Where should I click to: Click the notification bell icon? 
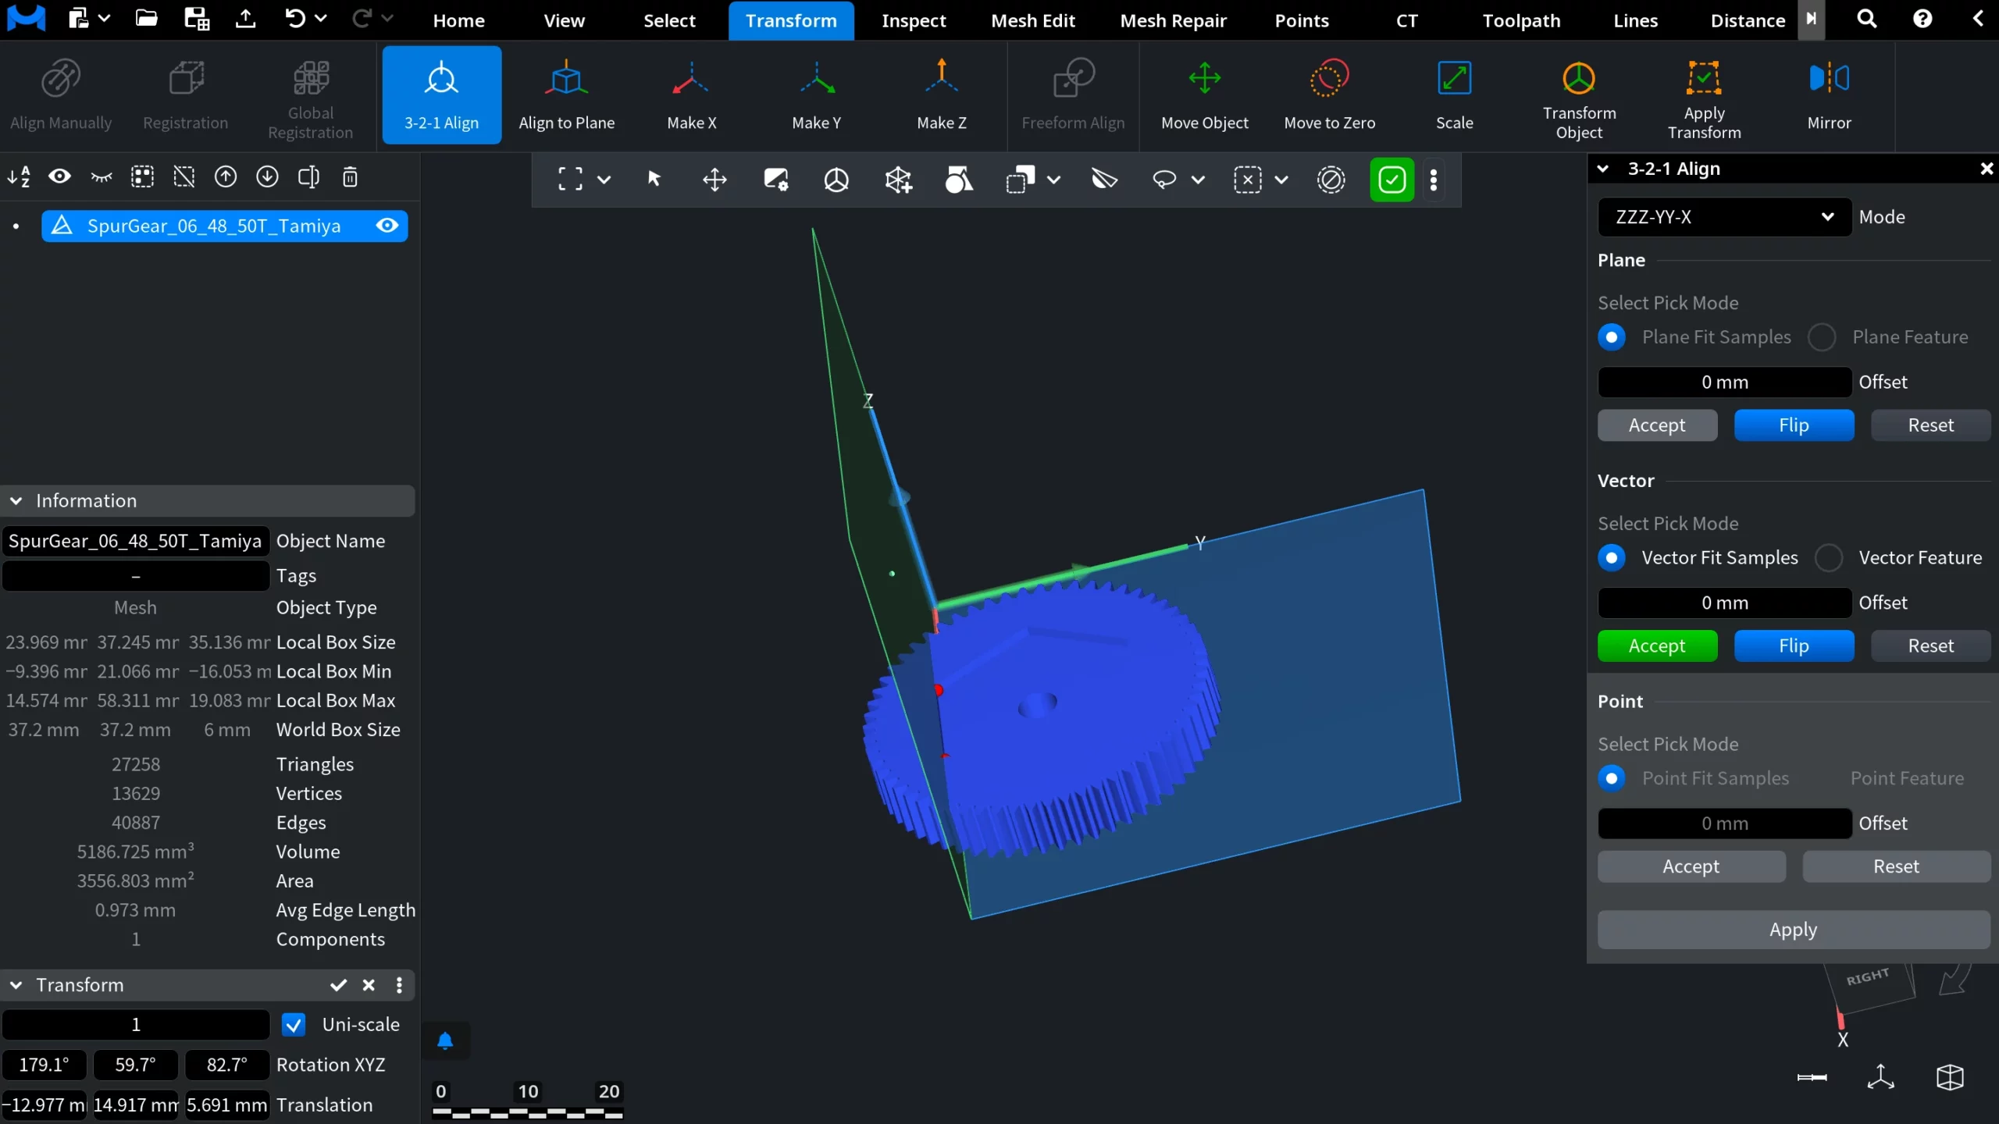445,1040
